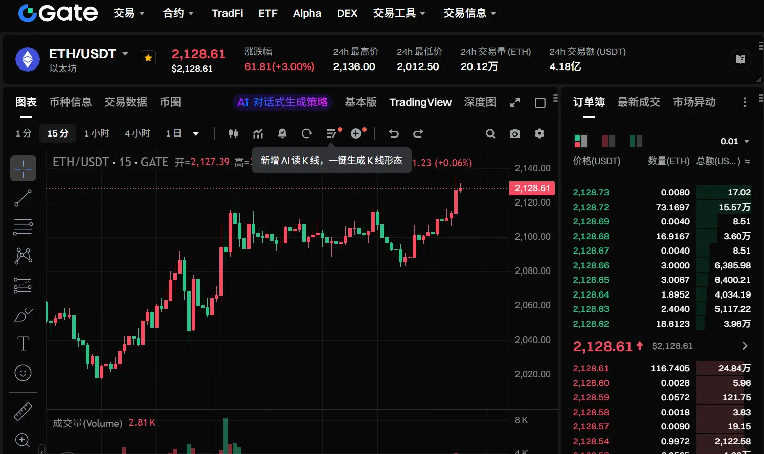Image resolution: width=764 pixels, height=454 pixels.
Task: Switch chart to 基本版 mode
Action: point(361,102)
